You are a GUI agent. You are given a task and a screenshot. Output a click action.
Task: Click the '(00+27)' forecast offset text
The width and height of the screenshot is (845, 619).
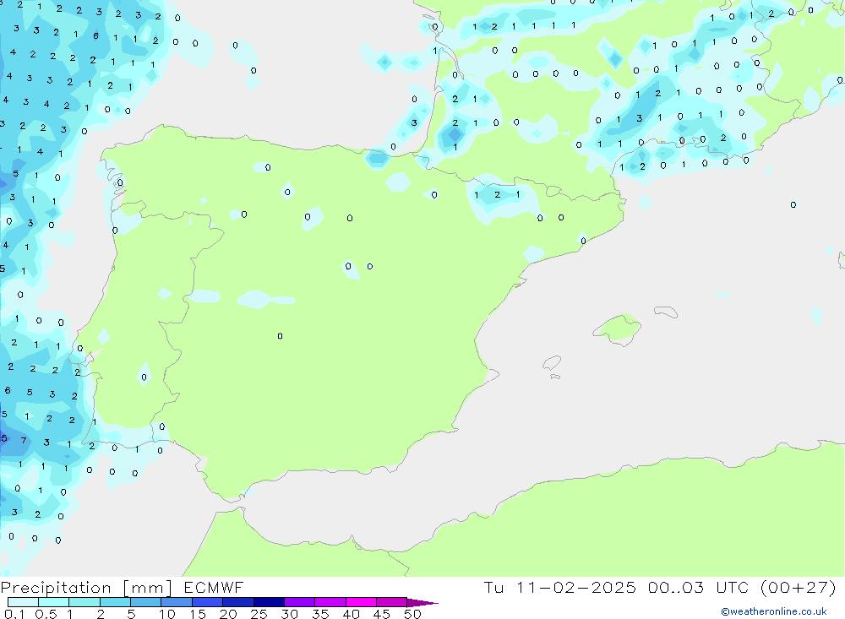(799, 587)
